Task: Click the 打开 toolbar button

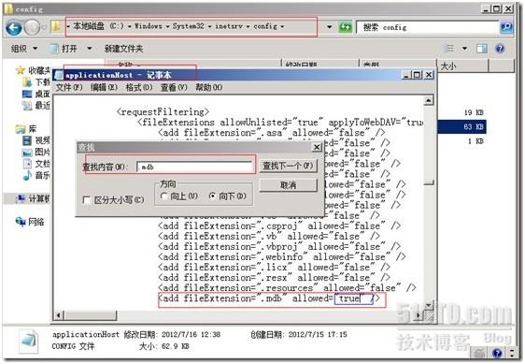Action: click(64, 49)
